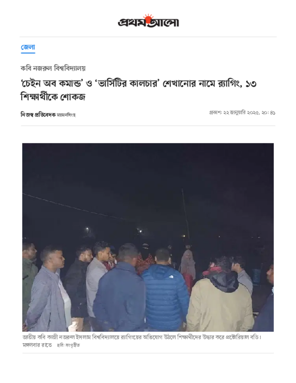This screenshot has height=383, width=296.
Task: Click the 'মঙ্গলবার রাতে' caption text
Action: pos(37,345)
